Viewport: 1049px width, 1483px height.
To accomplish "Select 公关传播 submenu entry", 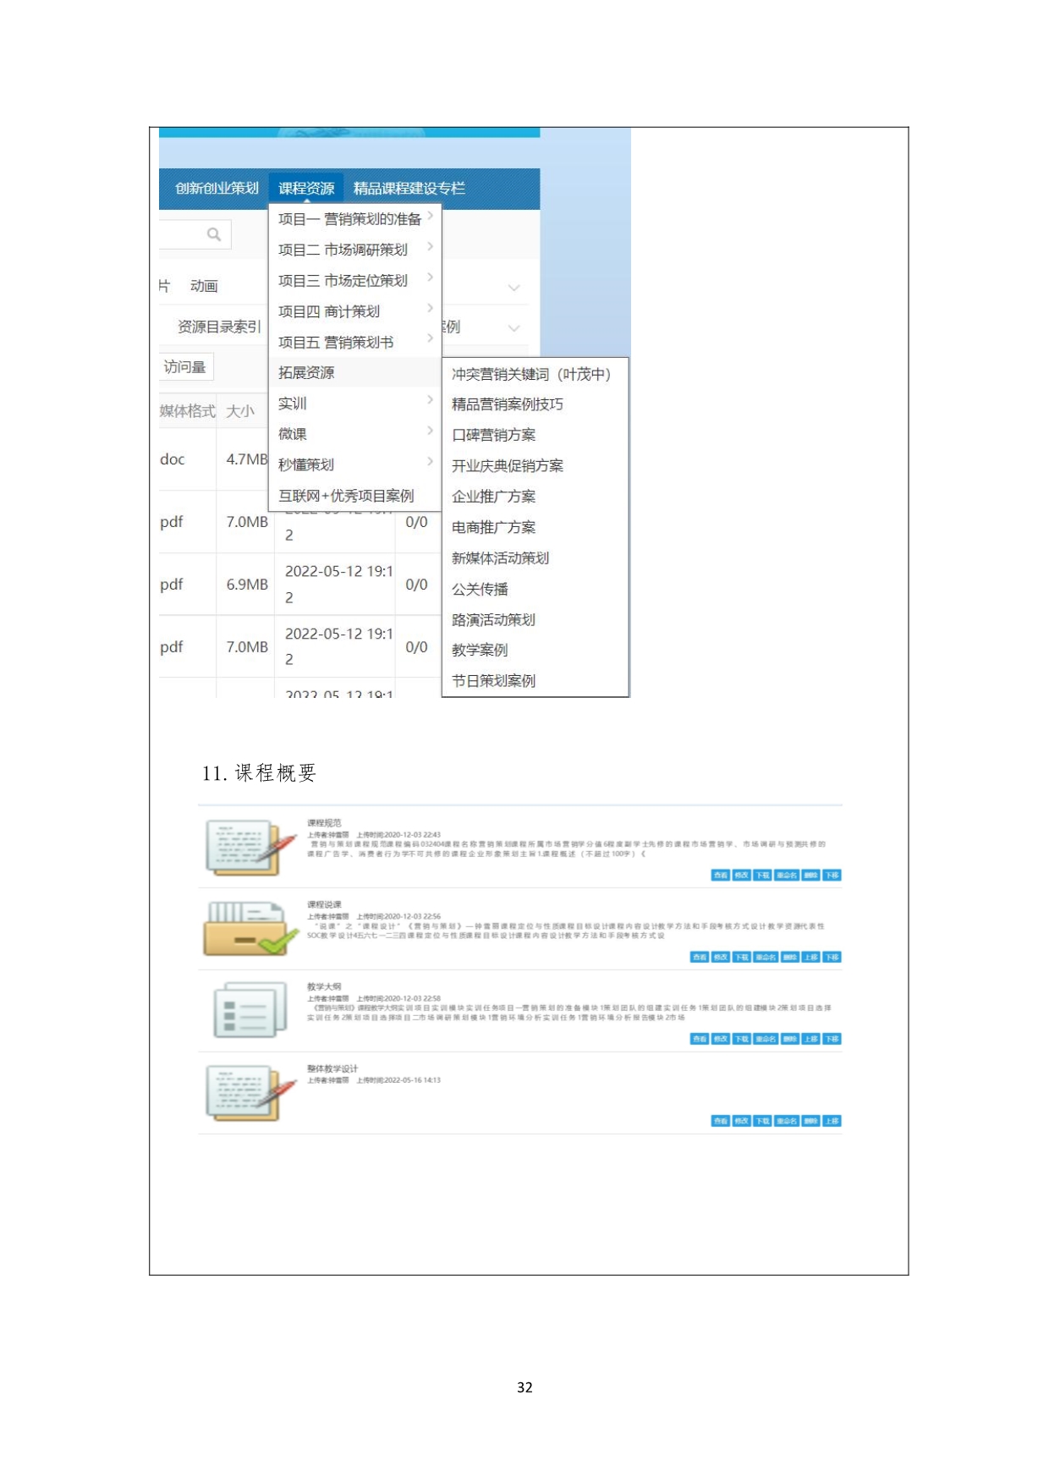I will pyautogui.click(x=480, y=589).
